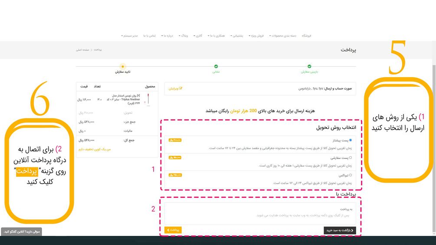Select the پست سفارشی delivery option
Screen dimensions: 436x245
click(351, 158)
